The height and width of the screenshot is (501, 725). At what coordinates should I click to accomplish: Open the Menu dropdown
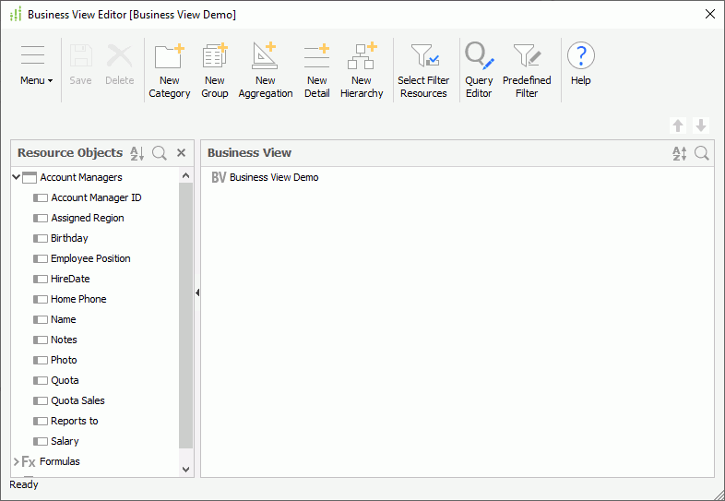pyautogui.click(x=36, y=66)
